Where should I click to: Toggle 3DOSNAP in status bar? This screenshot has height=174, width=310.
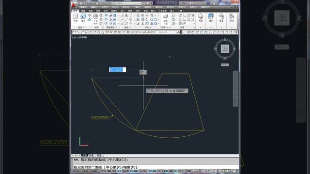143,171
